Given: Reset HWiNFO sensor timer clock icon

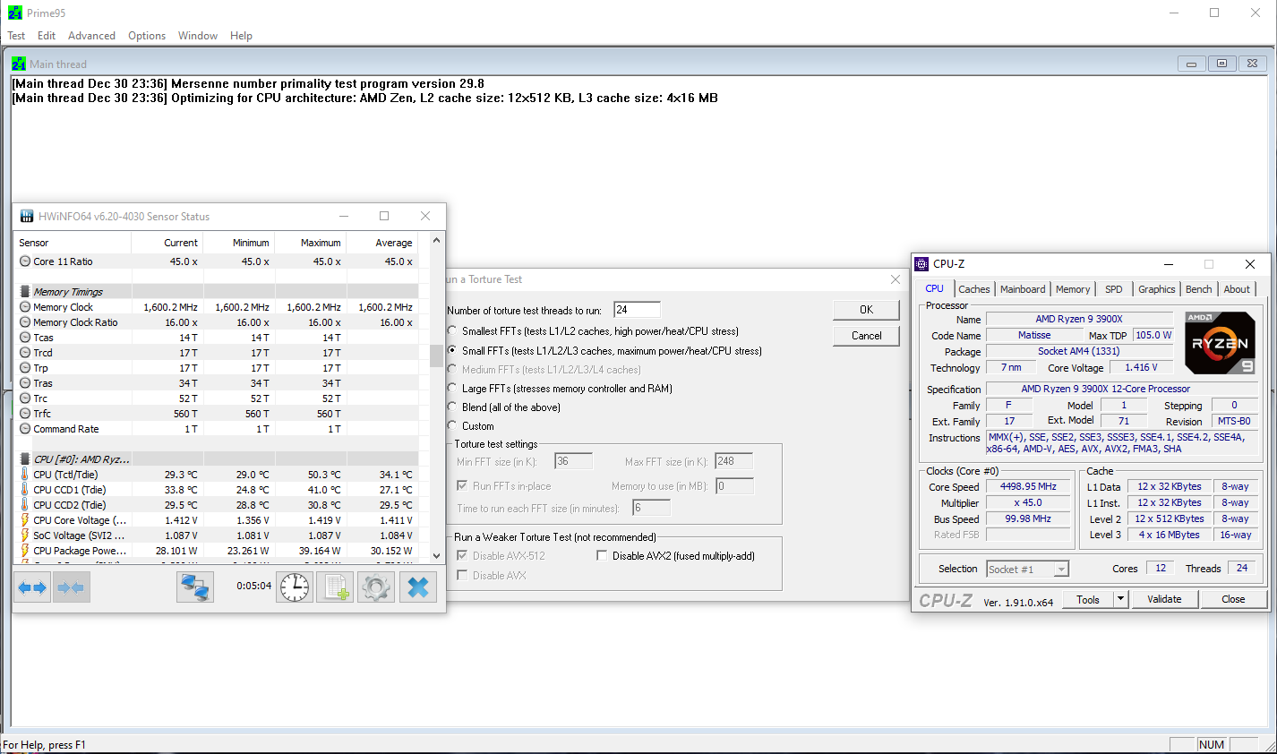Looking at the screenshot, I should pos(295,587).
